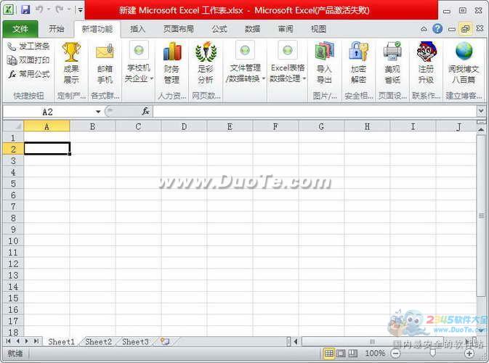
Task: Switch to Normal view in status bar
Action: 329,354
